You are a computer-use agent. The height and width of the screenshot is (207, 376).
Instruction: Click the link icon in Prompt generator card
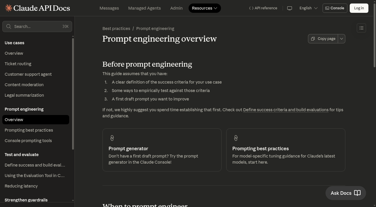click(x=112, y=138)
